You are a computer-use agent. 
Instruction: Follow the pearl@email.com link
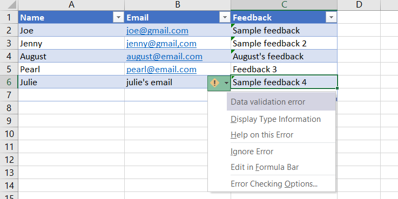click(x=161, y=70)
